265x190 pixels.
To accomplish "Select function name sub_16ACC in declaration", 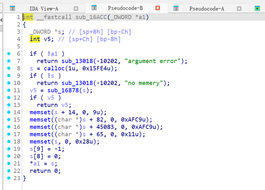I will [x=91, y=17].
